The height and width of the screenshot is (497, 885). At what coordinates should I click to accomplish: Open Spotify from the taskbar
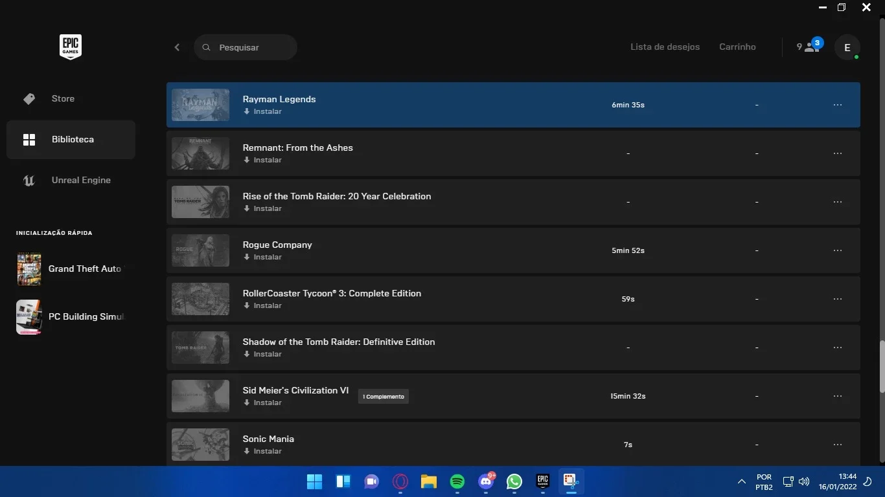click(457, 481)
